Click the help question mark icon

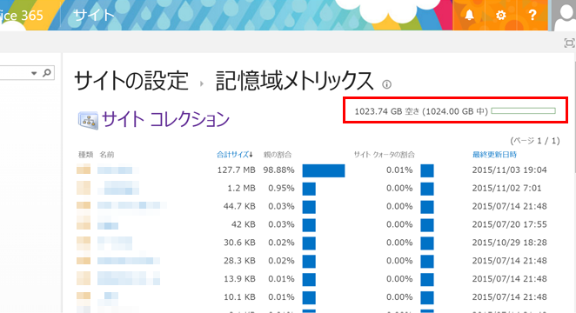pyautogui.click(x=532, y=15)
